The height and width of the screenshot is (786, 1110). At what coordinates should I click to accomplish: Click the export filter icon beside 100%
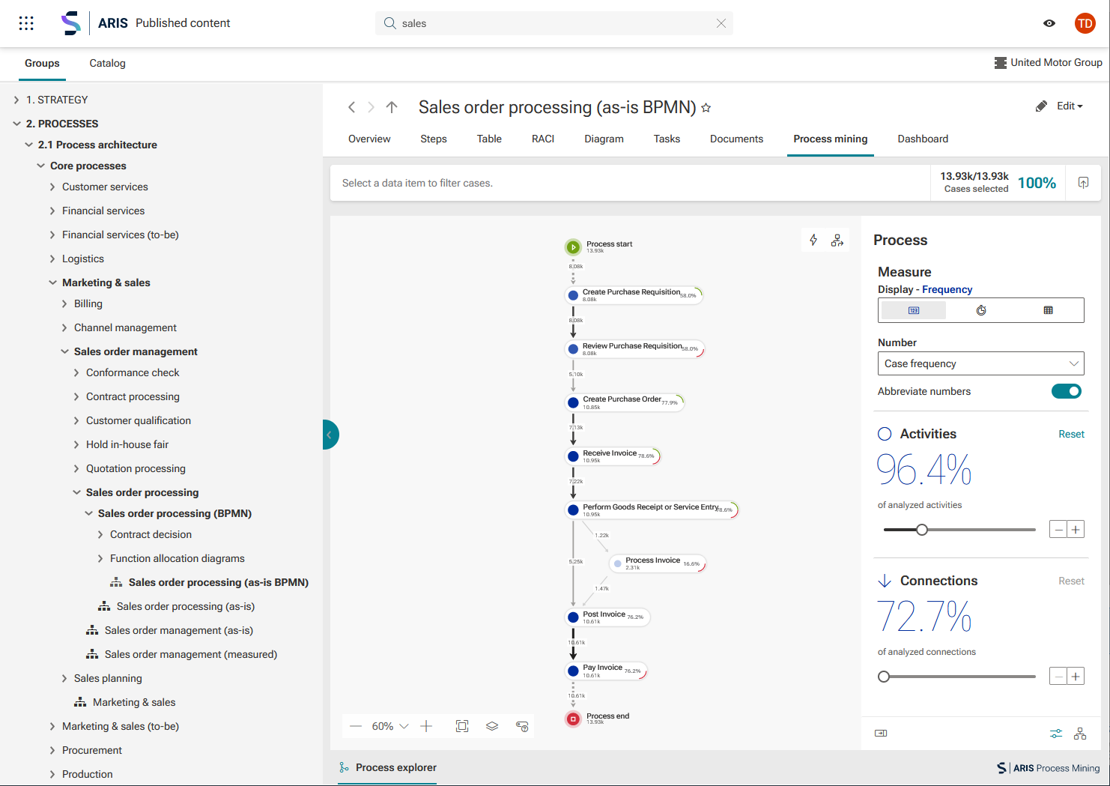(x=1083, y=183)
